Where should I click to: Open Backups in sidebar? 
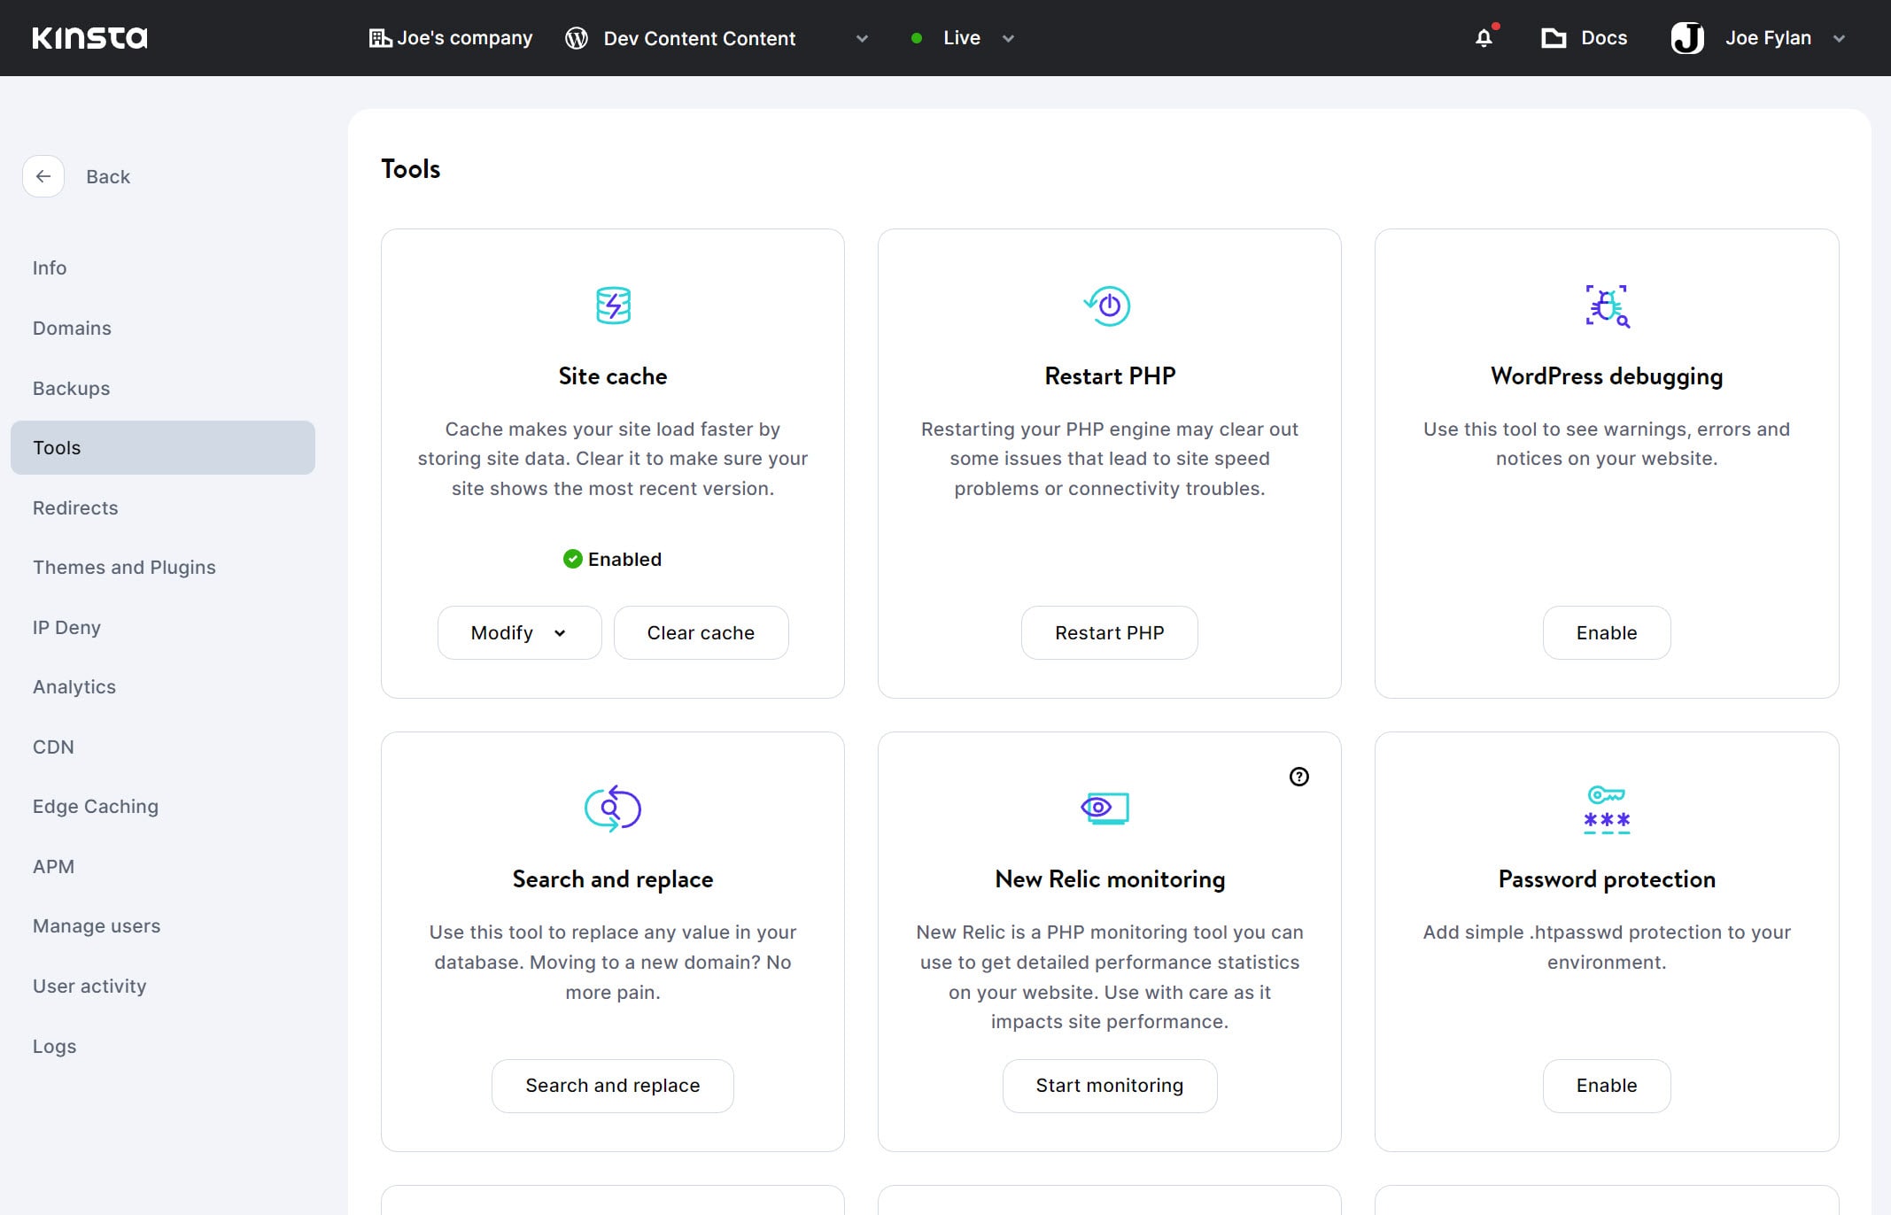pyautogui.click(x=71, y=388)
